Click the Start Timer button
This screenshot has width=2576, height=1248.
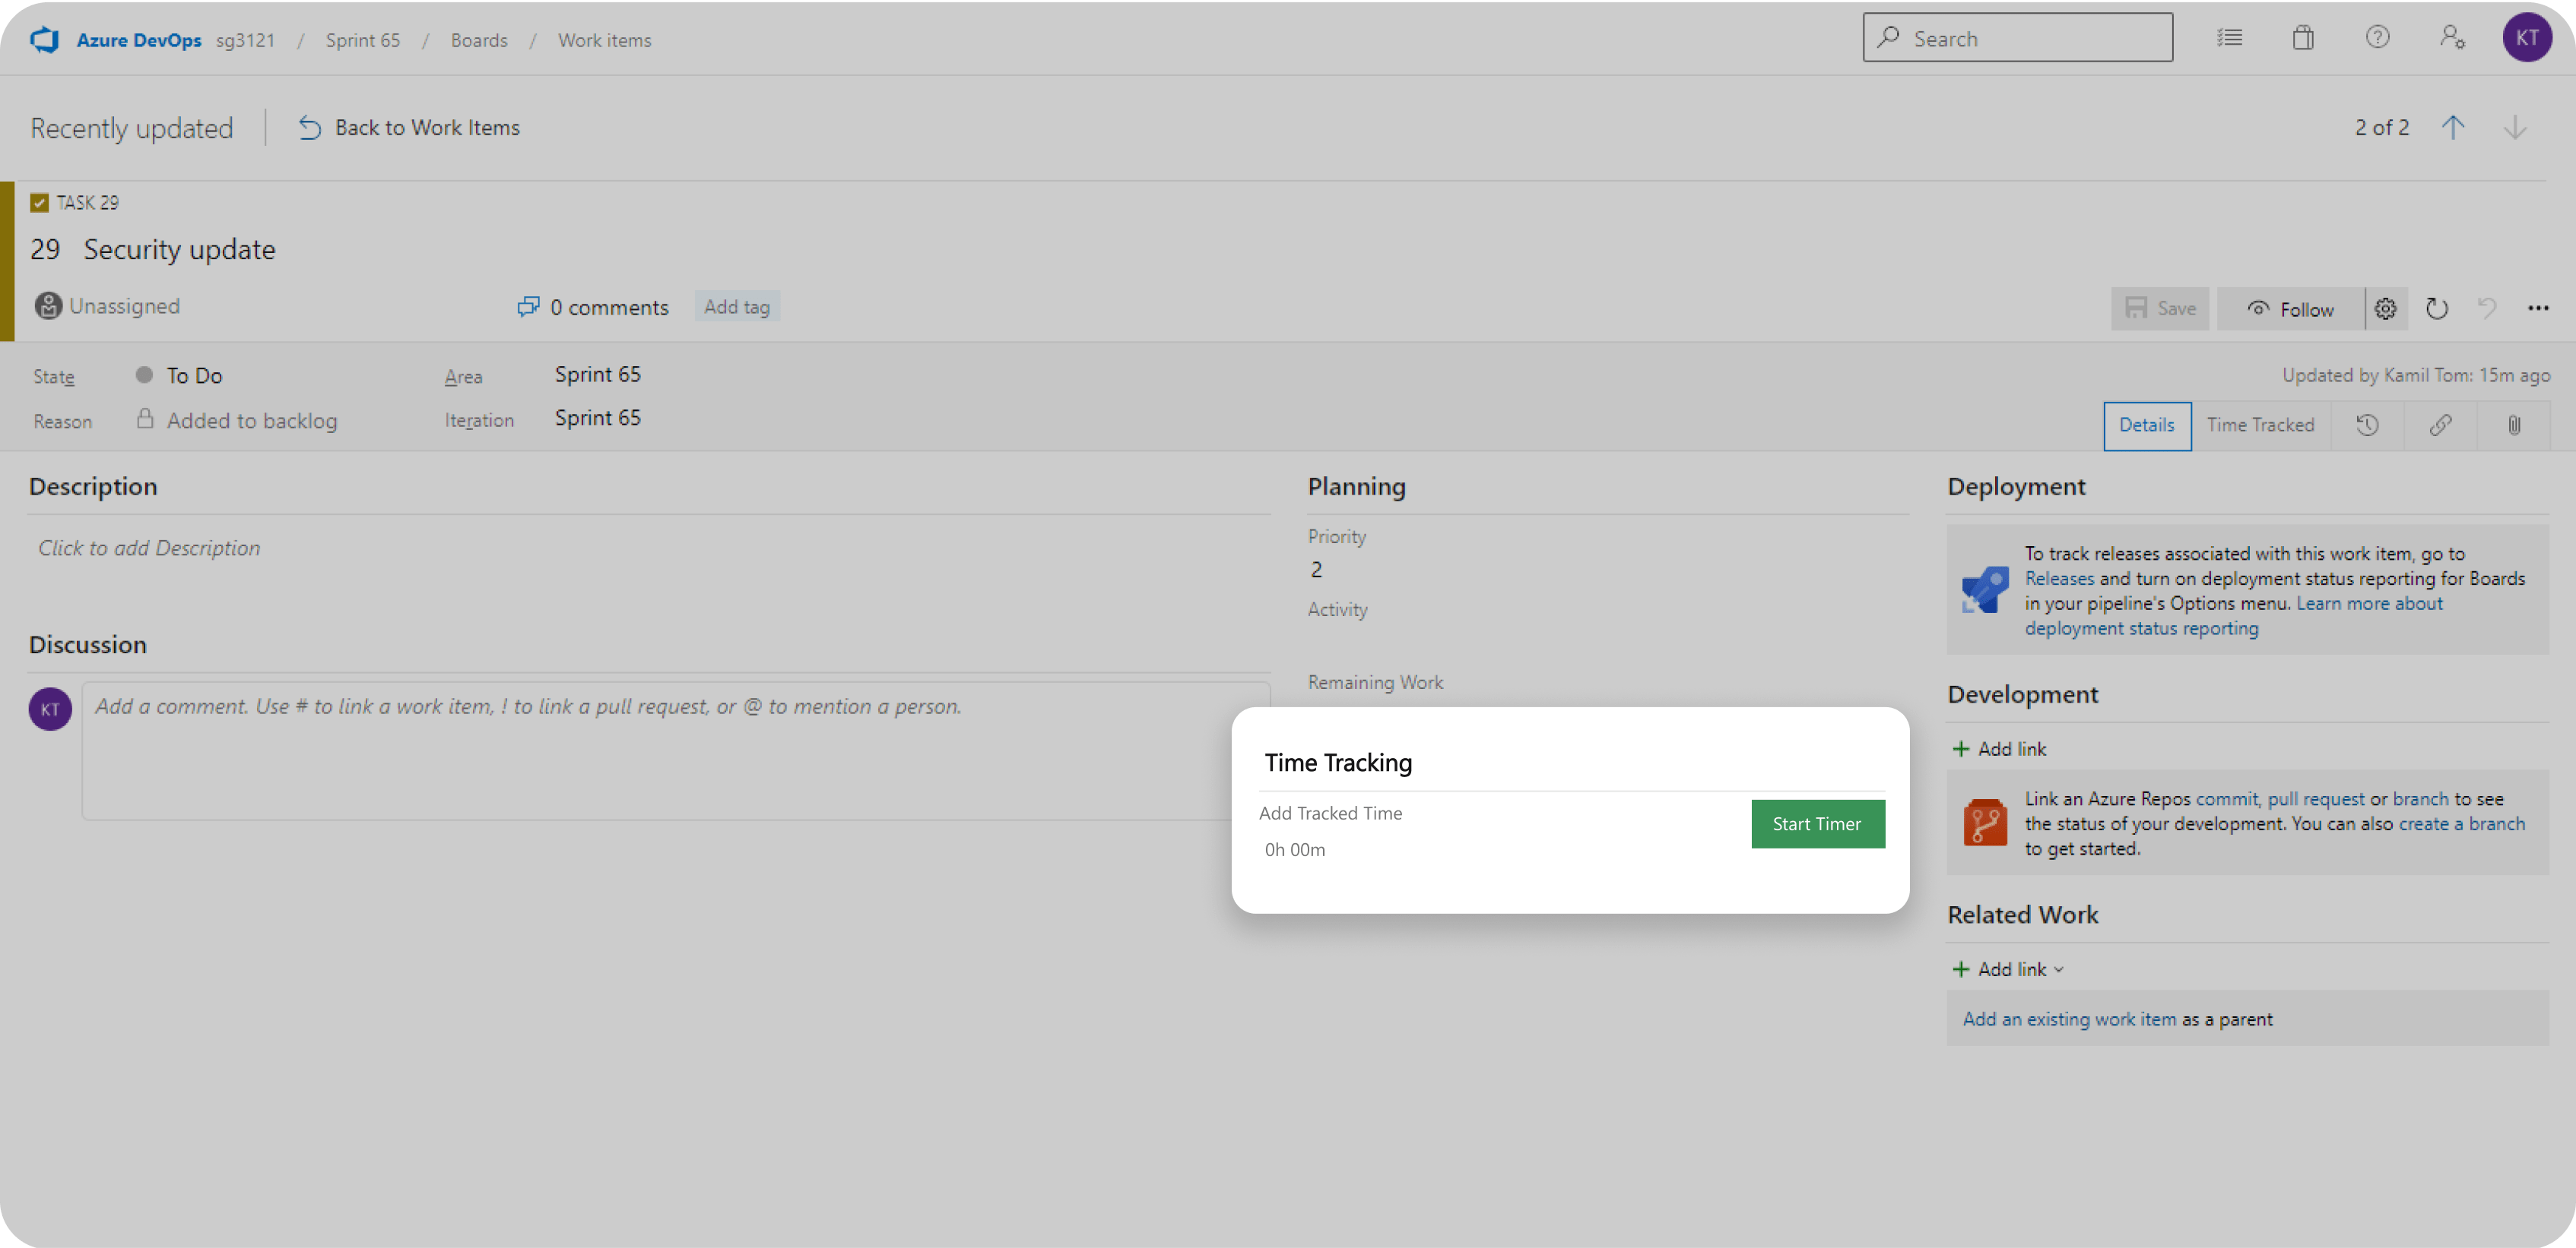pyautogui.click(x=1817, y=823)
